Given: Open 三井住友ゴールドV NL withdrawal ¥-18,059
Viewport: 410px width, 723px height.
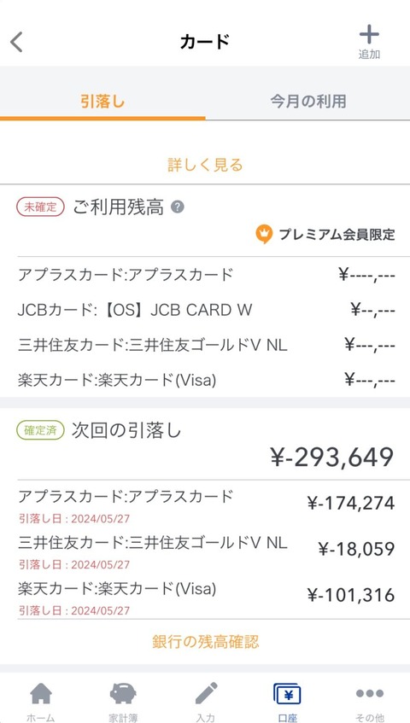Looking at the screenshot, I should [206, 550].
